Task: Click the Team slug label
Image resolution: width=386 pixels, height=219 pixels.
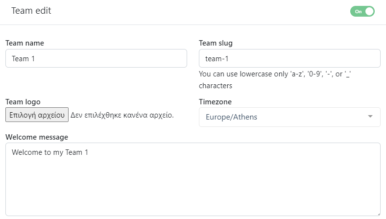Action: (216, 43)
